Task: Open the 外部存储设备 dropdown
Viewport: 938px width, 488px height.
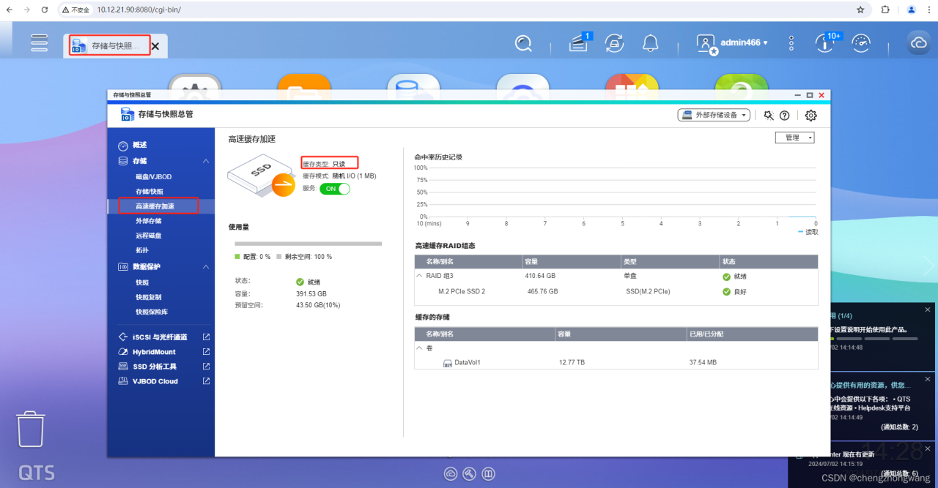Action: (714, 116)
